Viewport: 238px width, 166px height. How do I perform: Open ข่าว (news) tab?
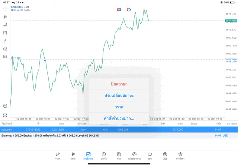click(x=119, y=156)
